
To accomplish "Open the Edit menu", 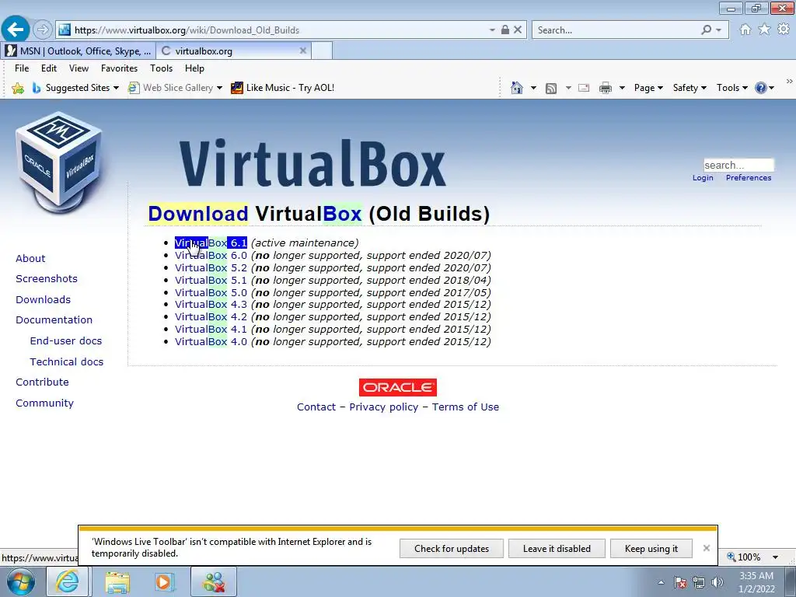I will click(x=49, y=68).
